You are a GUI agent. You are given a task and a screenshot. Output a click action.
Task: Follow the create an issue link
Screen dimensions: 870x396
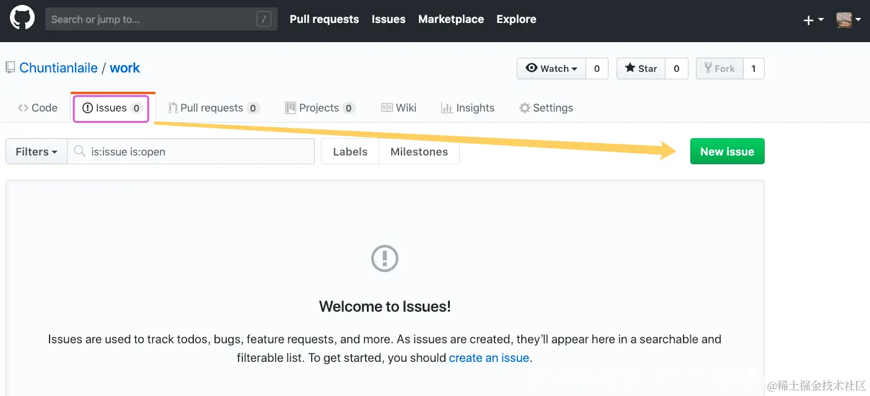click(489, 358)
